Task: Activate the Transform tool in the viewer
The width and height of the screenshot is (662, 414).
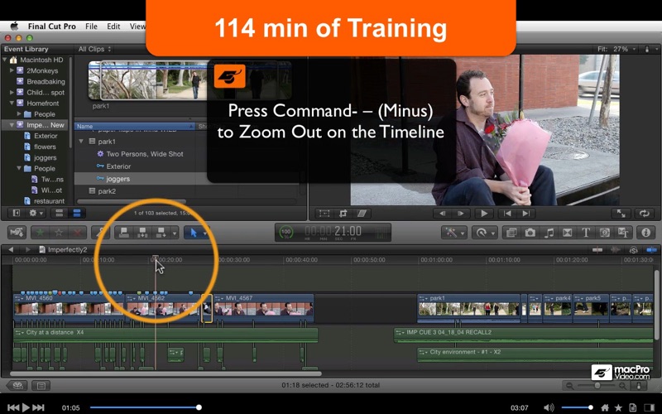Action: 324,214
